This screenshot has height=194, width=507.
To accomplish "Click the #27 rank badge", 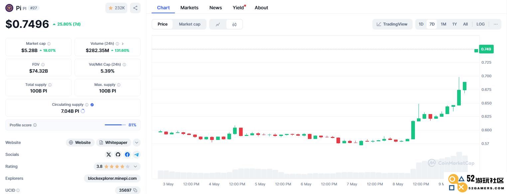I will coord(33,8).
